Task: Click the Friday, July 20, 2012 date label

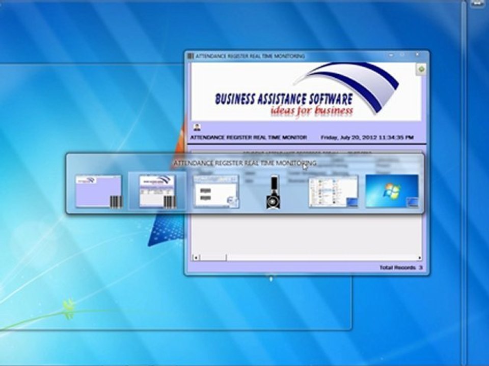Action: 367,137
